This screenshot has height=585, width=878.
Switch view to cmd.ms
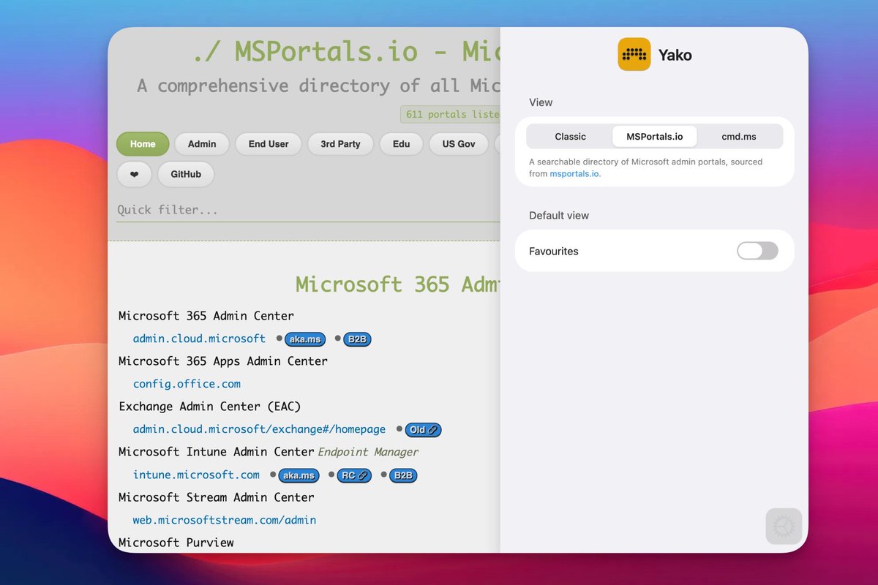click(739, 137)
